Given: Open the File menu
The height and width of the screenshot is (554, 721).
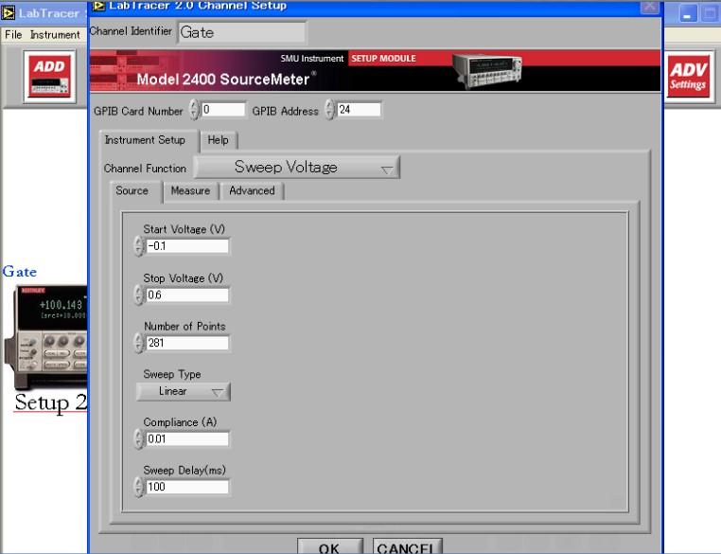Looking at the screenshot, I should click(x=13, y=35).
